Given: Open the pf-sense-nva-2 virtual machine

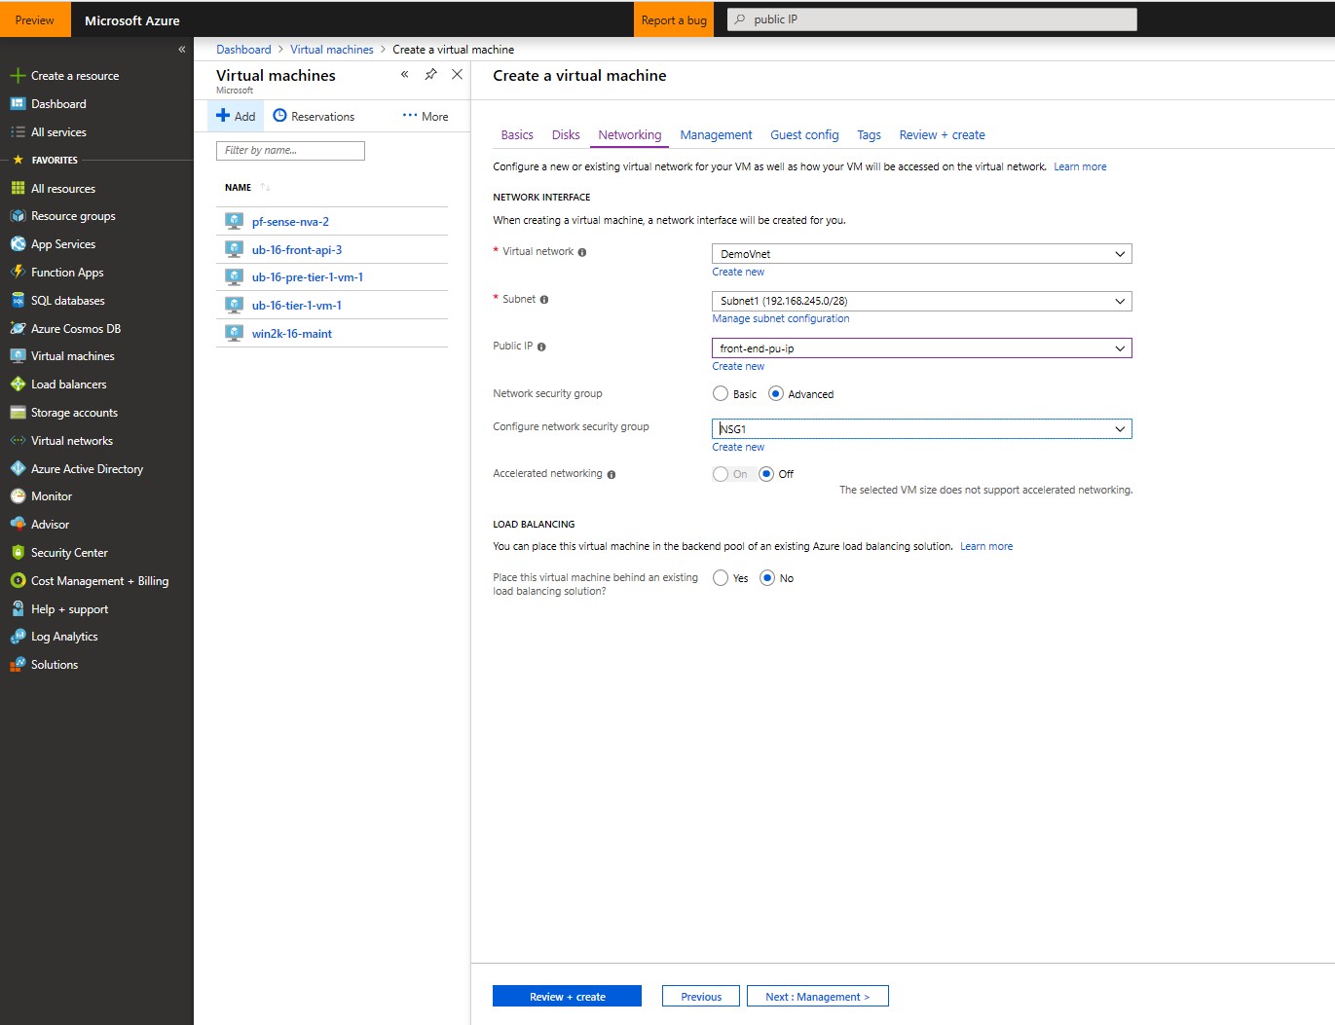Looking at the screenshot, I should coord(290,222).
